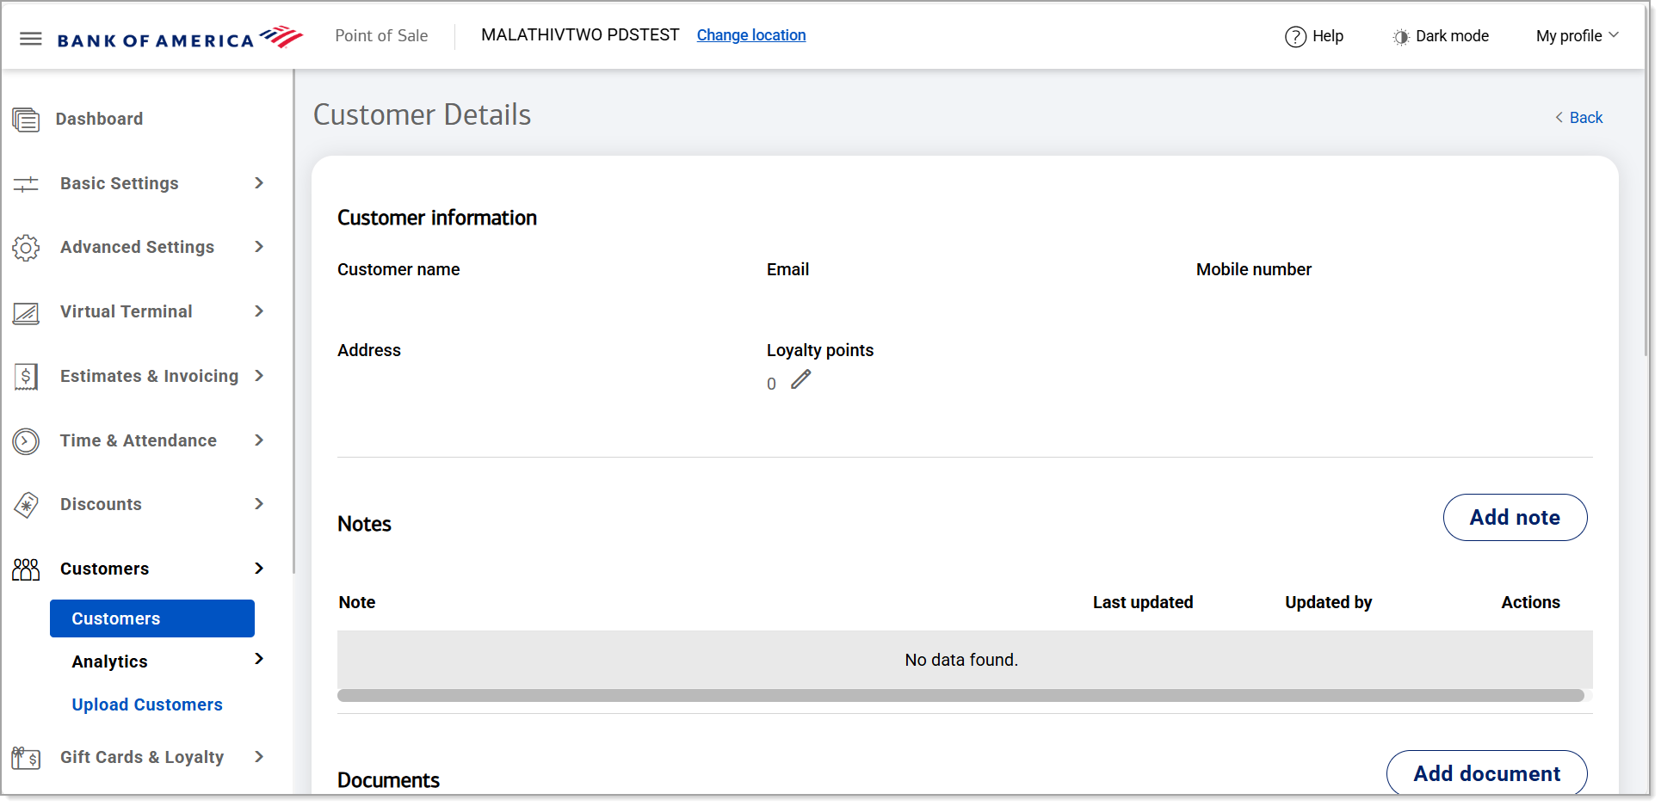Select the highlighted Customers submenu item
Image resolution: width=1661 pixels, height=806 pixels.
tap(152, 618)
